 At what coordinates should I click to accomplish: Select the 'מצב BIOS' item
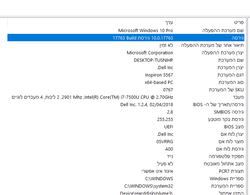[x=234, y=127]
